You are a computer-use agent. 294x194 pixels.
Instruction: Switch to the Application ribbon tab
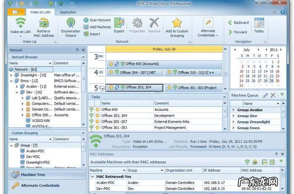click(68, 12)
